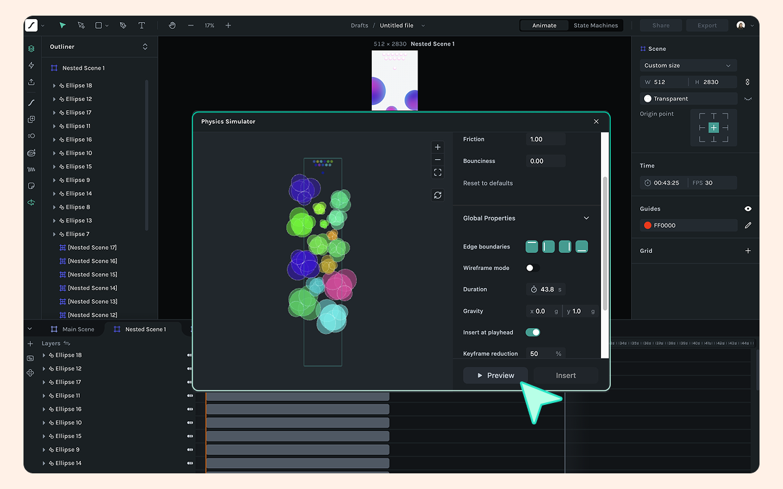Toggle Guides visibility eye icon
The height and width of the screenshot is (489, 783).
point(748,209)
